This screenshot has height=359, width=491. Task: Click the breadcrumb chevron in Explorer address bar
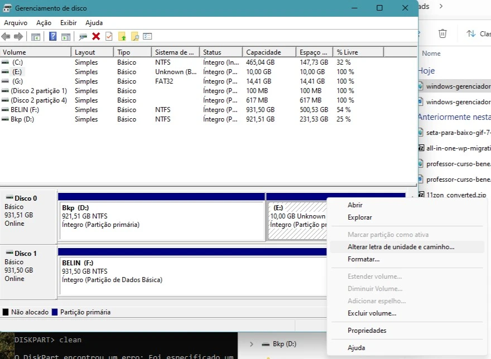coord(441,6)
